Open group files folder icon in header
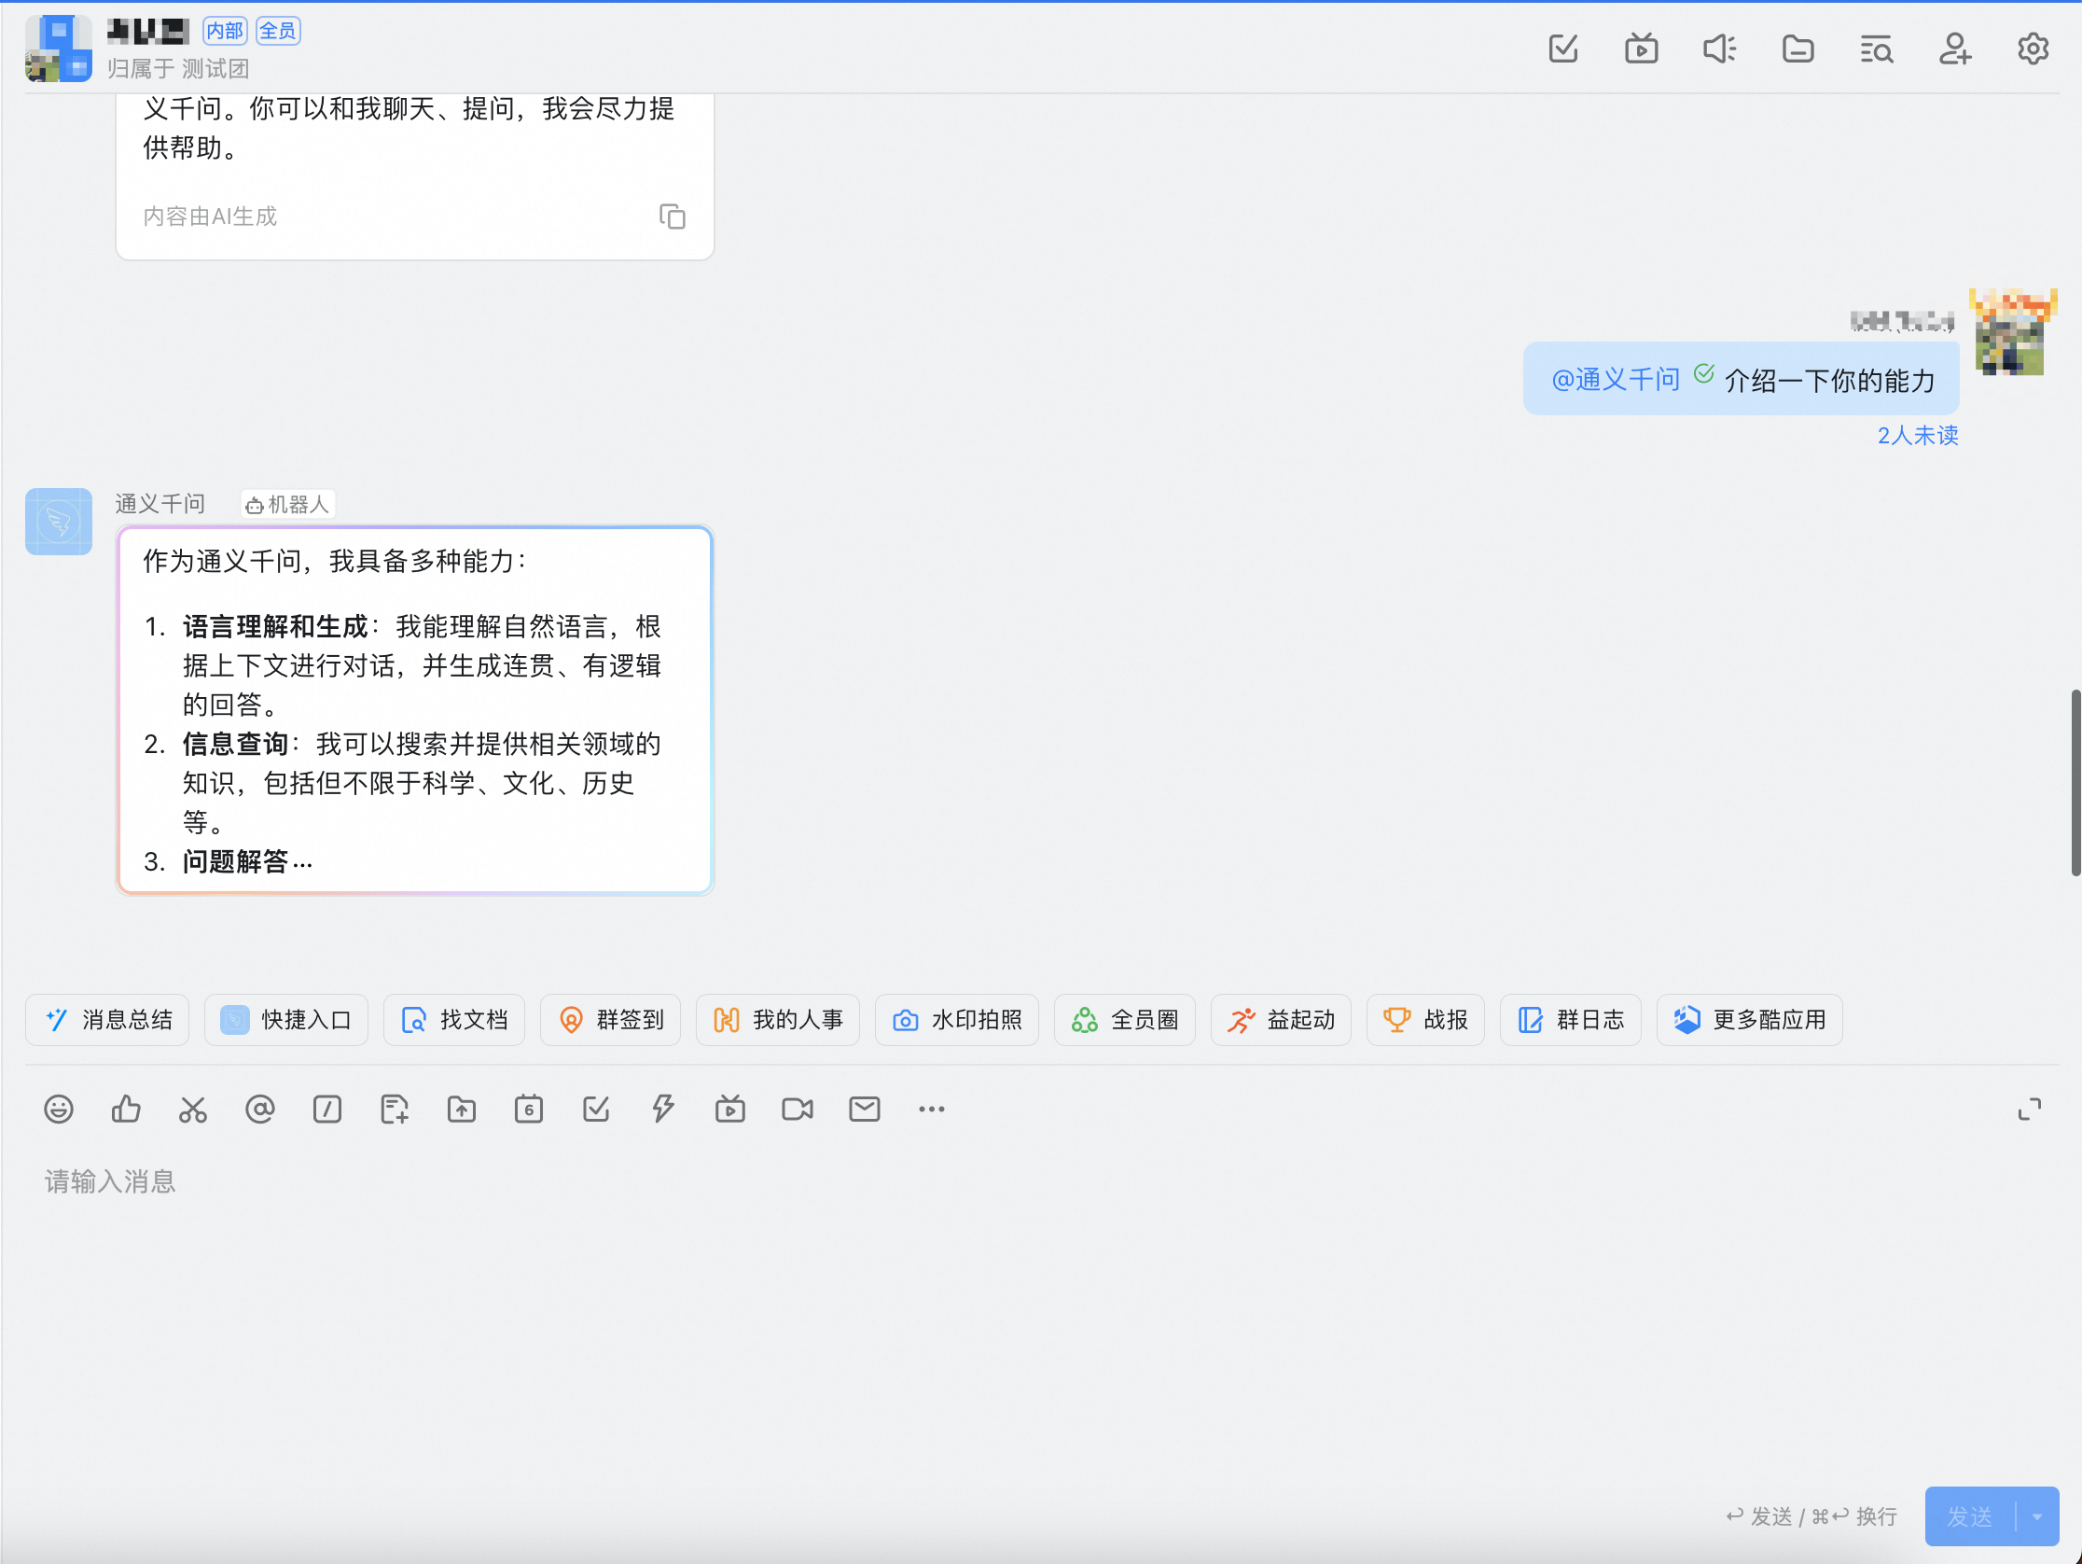Screen dimensions: 2082x1564 coord(1797,49)
